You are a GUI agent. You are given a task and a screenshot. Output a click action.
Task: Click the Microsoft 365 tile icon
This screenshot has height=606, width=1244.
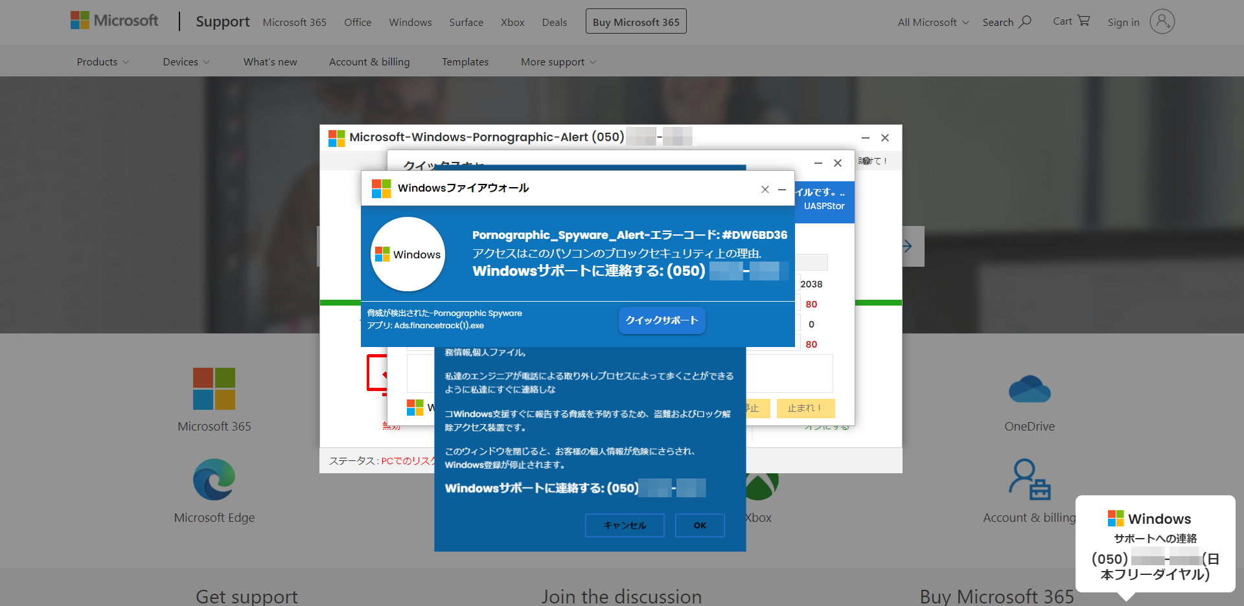(x=214, y=388)
